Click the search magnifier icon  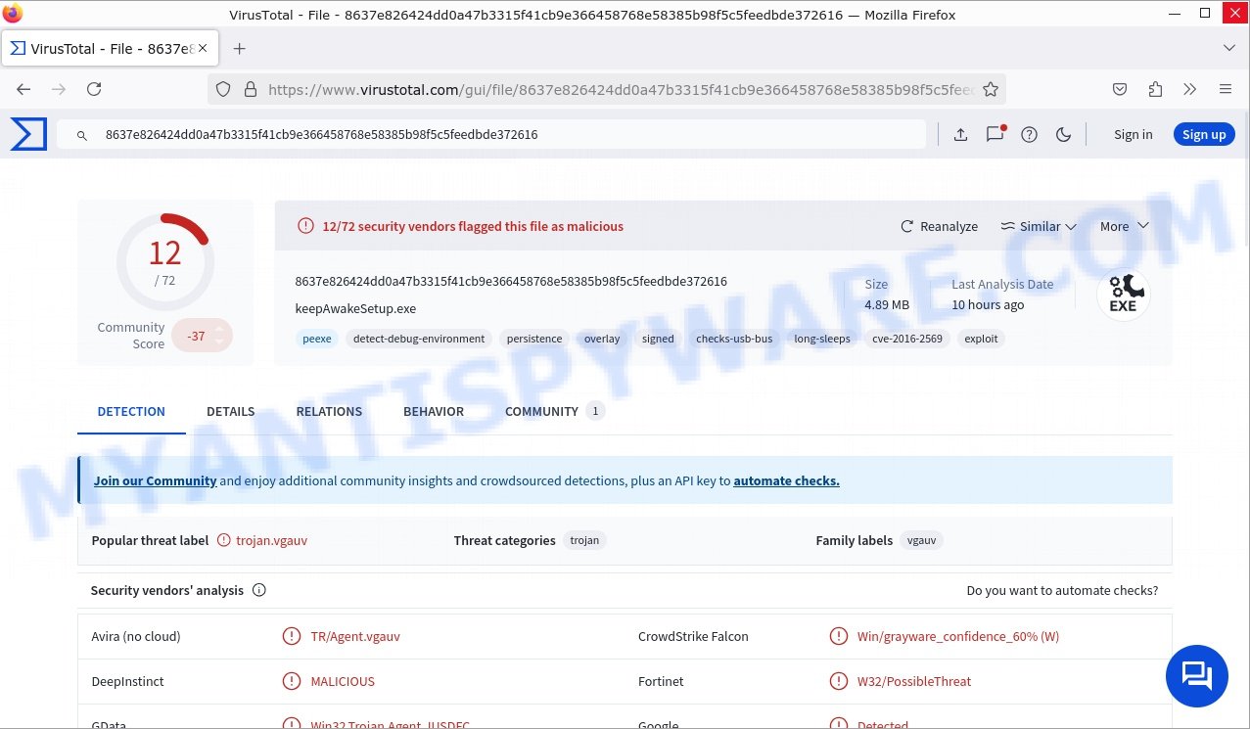click(x=82, y=135)
